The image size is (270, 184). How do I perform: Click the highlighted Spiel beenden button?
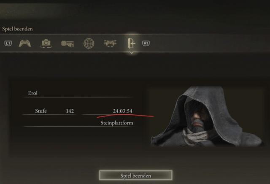136,176
